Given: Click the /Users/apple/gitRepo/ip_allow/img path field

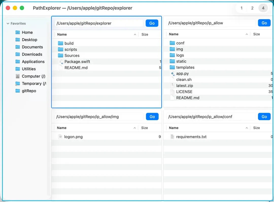Looking at the screenshot, I should point(99,117).
